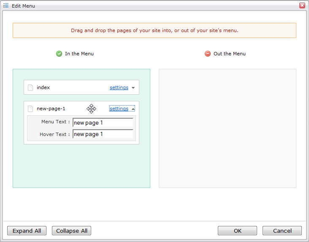The image size is (309, 242).
Task: Expand index settings with down arrow
Action: click(133, 88)
